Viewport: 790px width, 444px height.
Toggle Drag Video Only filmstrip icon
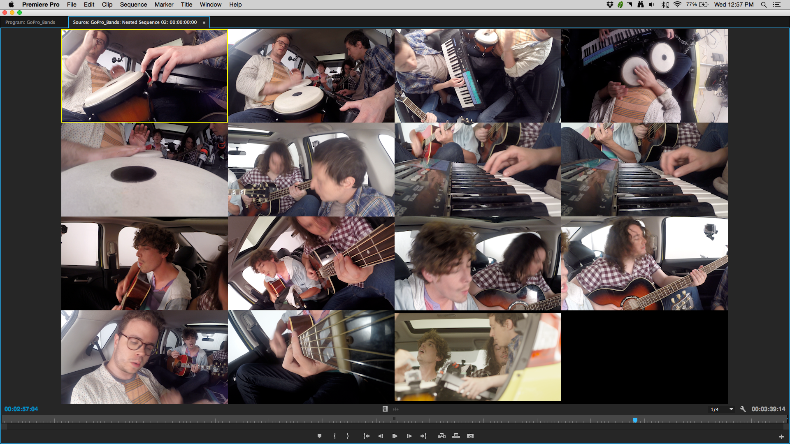pos(385,409)
